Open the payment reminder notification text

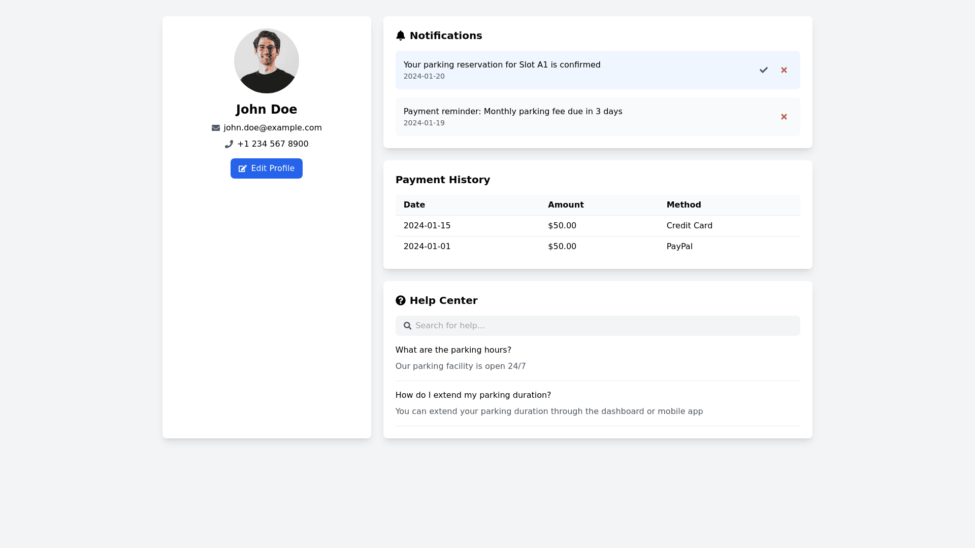[x=512, y=112]
